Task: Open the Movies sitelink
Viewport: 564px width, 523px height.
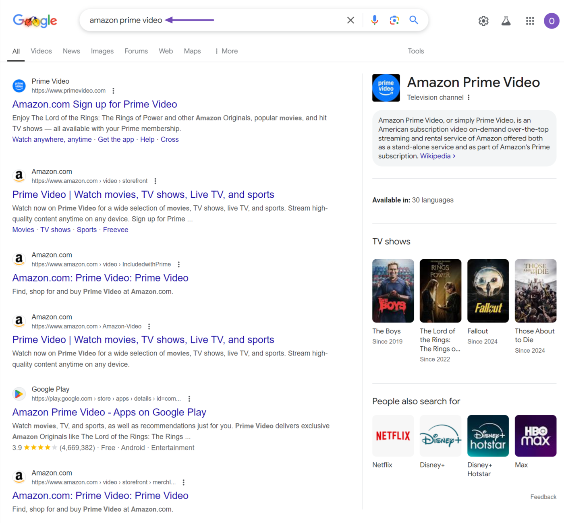Action: click(x=23, y=229)
